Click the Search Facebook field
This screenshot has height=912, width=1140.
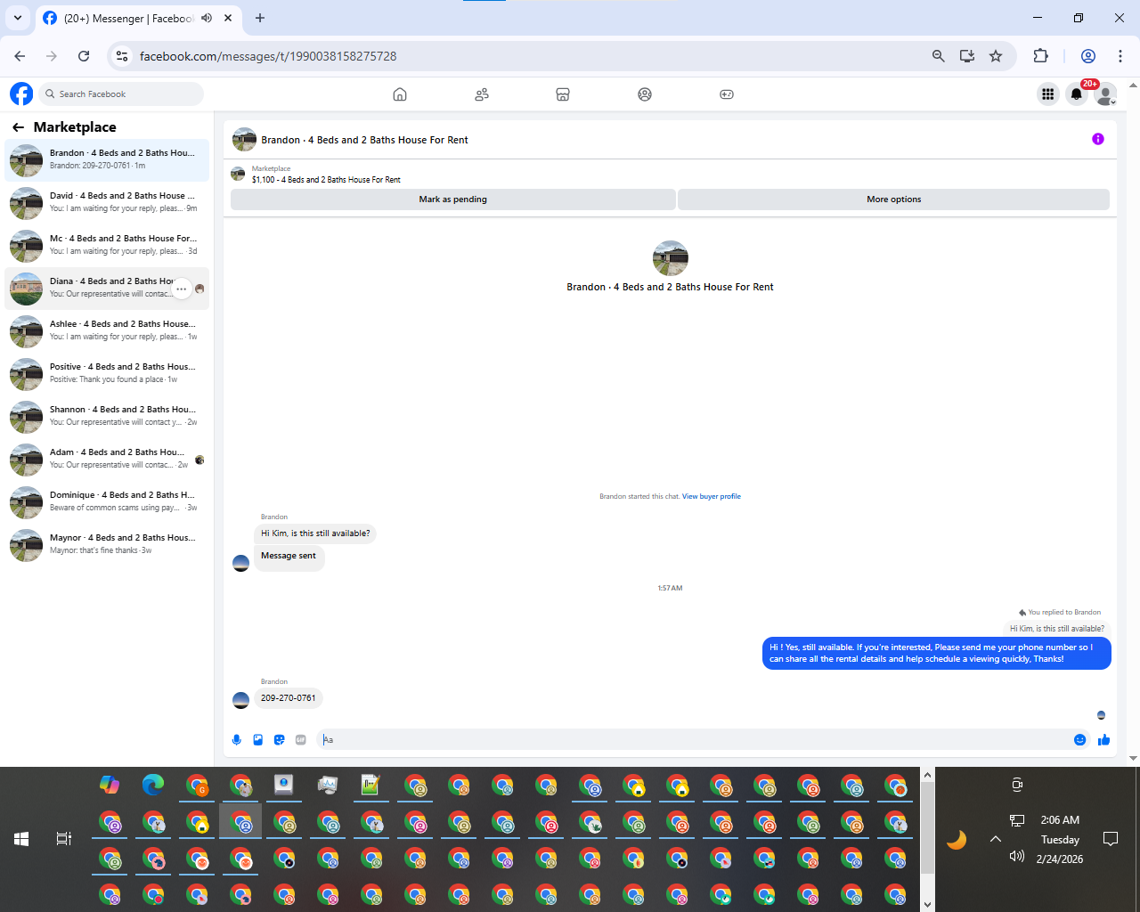click(123, 94)
